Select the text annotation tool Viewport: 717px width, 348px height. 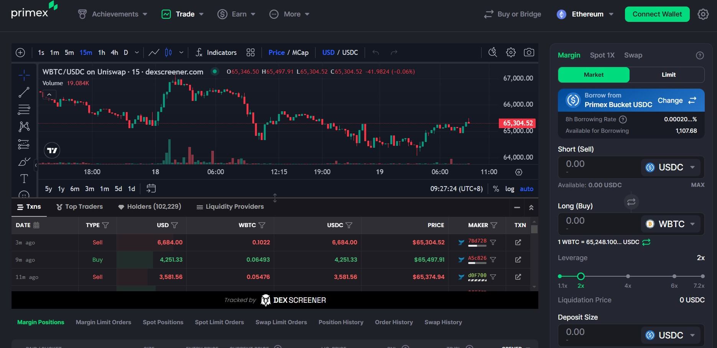tap(24, 178)
